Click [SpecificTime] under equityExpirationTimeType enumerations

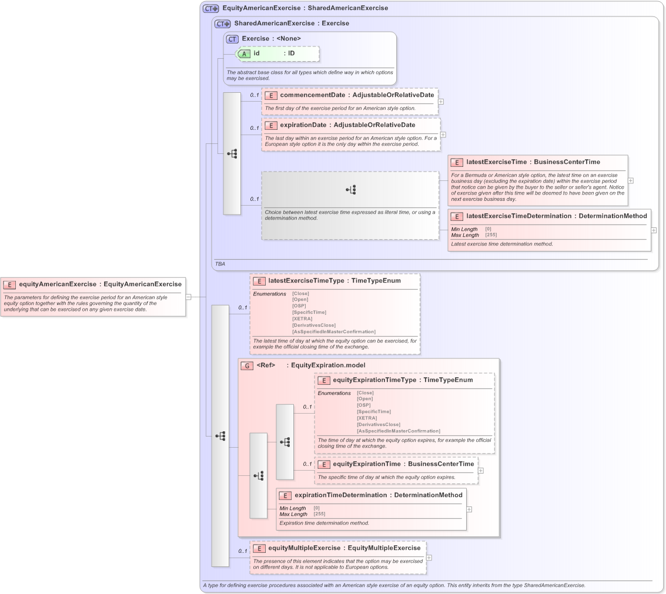coord(374,412)
